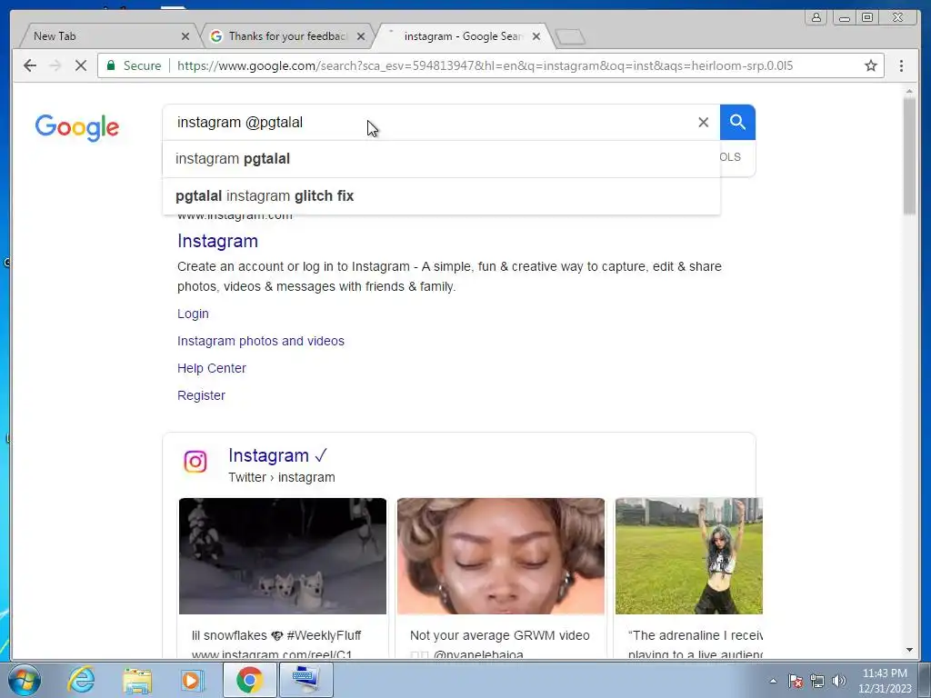Choose suggestion instagram pgtalal
Screen dimensions: 931x698
tap(441, 159)
